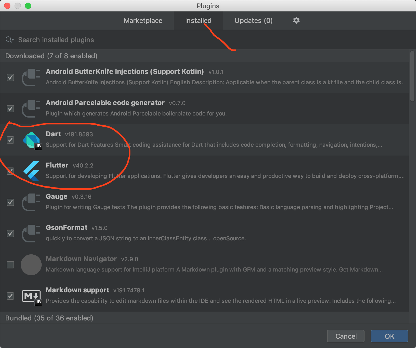The width and height of the screenshot is (416, 348).
Task: Uncheck the Markdown support plugin
Action: point(10,296)
